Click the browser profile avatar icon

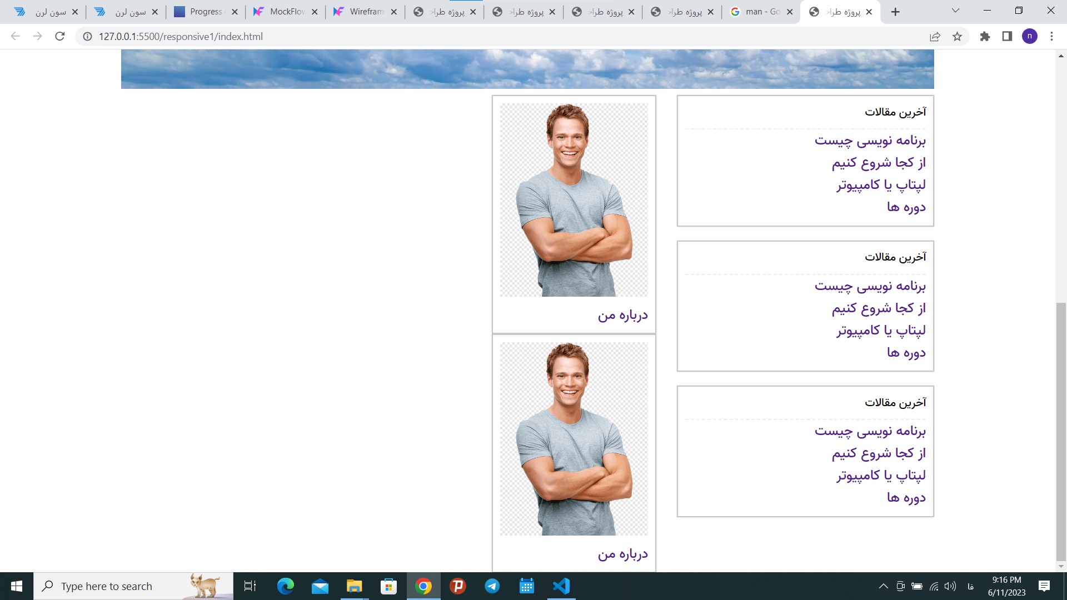[x=1030, y=36]
